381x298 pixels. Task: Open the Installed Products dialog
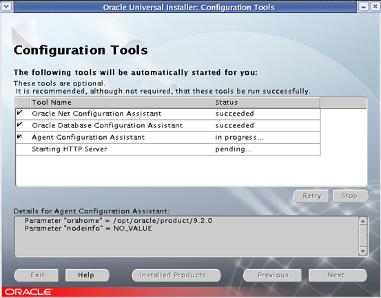tap(176, 275)
